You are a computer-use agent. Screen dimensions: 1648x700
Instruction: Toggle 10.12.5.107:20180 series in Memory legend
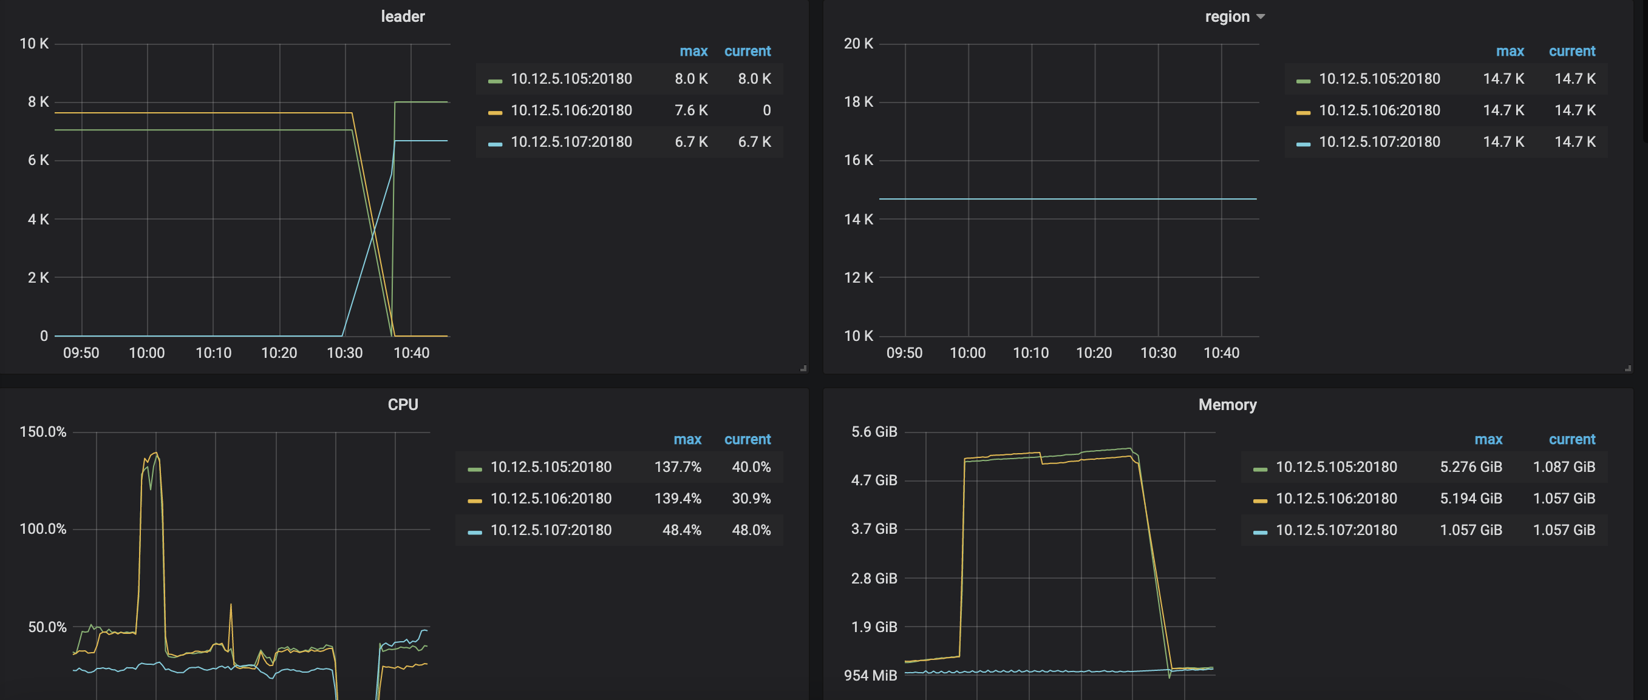tap(1336, 530)
